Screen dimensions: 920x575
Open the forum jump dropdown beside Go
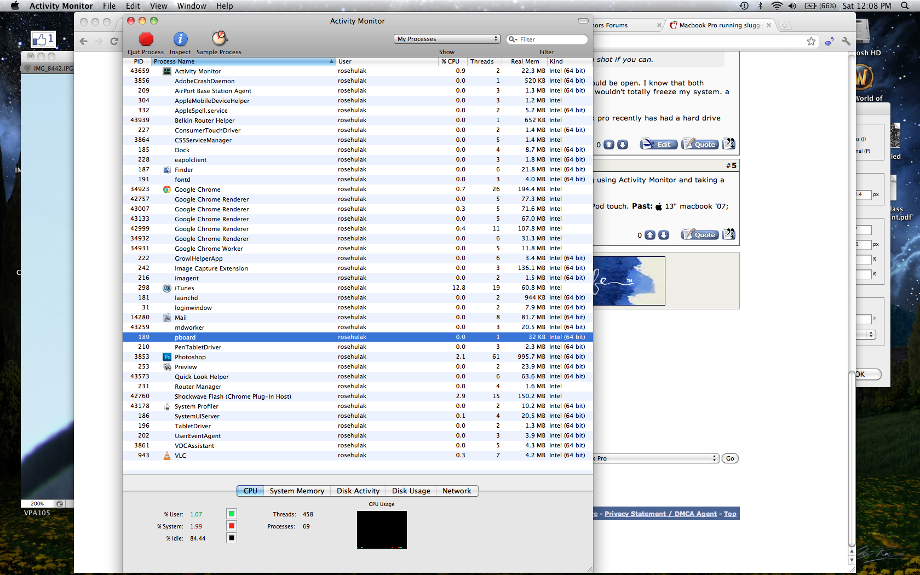click(656, 458)
